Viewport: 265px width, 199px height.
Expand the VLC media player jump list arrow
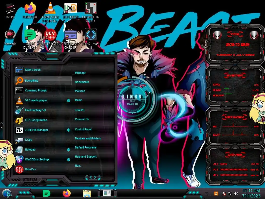click(x=68, y=101)
